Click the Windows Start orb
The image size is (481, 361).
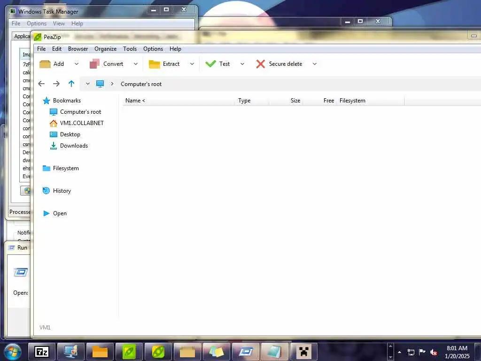coord(12,352)
